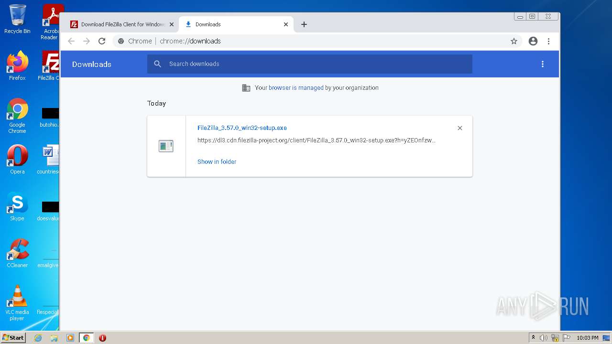Open a new Chrome tab
The image size is (612, 344).
click(x=304, y=24)
